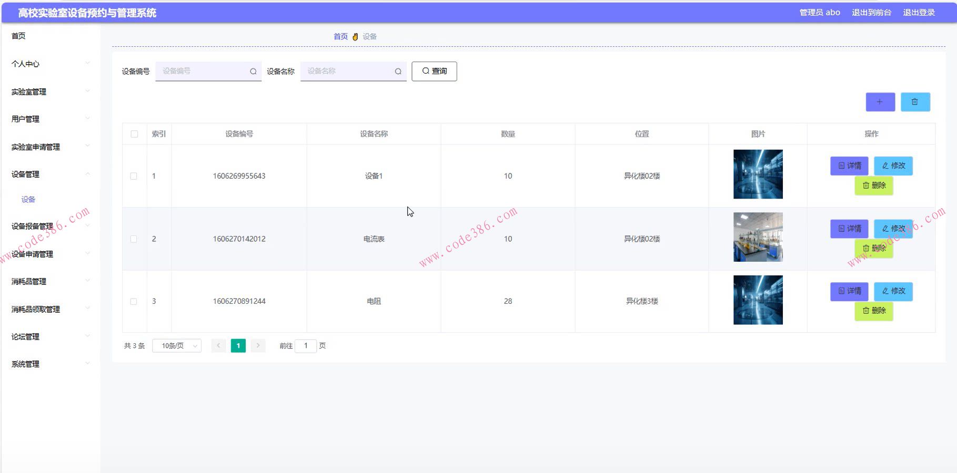957x473 pixels.
Task: Open the image thumbnail for 电流表
Action: pos(758,237)
